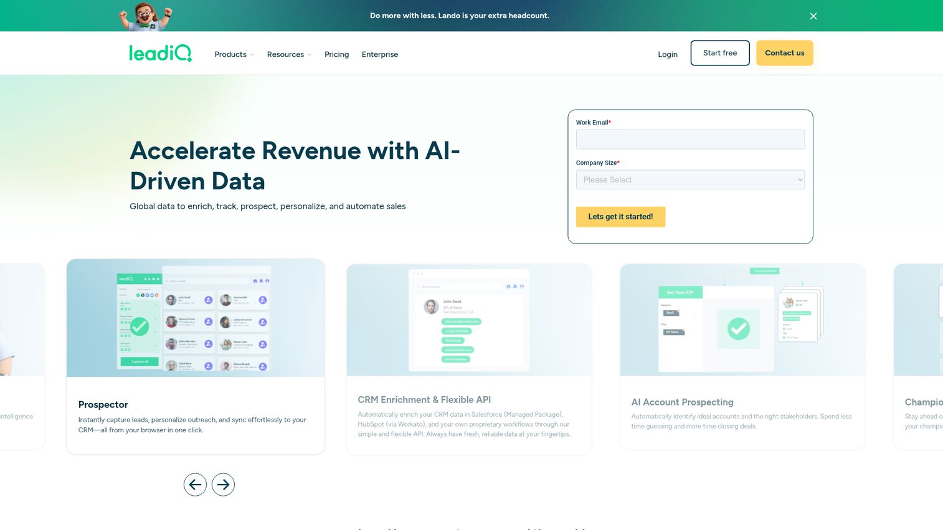Screen dimensions: 943x530
Task: Click the Global data to enrich subheading
Action: [268, 206]
